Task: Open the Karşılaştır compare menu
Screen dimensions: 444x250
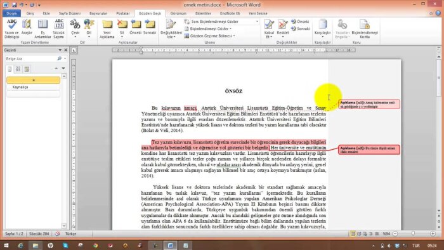Action: tap(322, 29)
